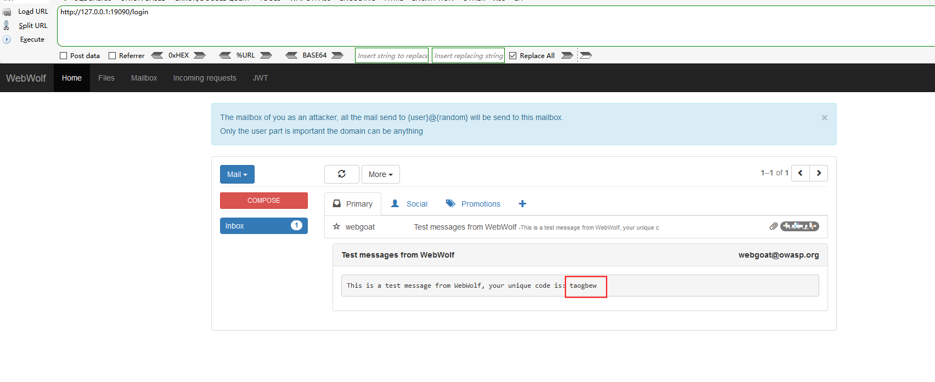The width and height of the screenshot is (935, 382).
Task: Go to next mail page
Action: 819,173
